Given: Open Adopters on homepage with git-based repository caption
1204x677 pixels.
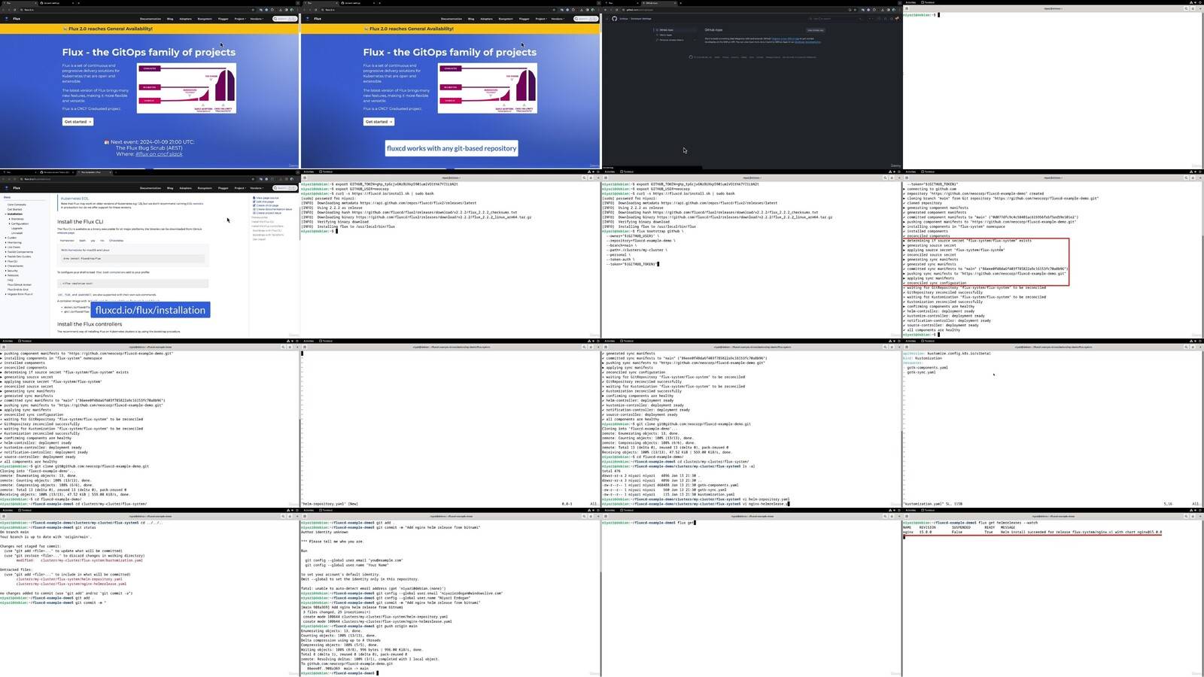Looking at the screenshot, I should pos(486,19).
